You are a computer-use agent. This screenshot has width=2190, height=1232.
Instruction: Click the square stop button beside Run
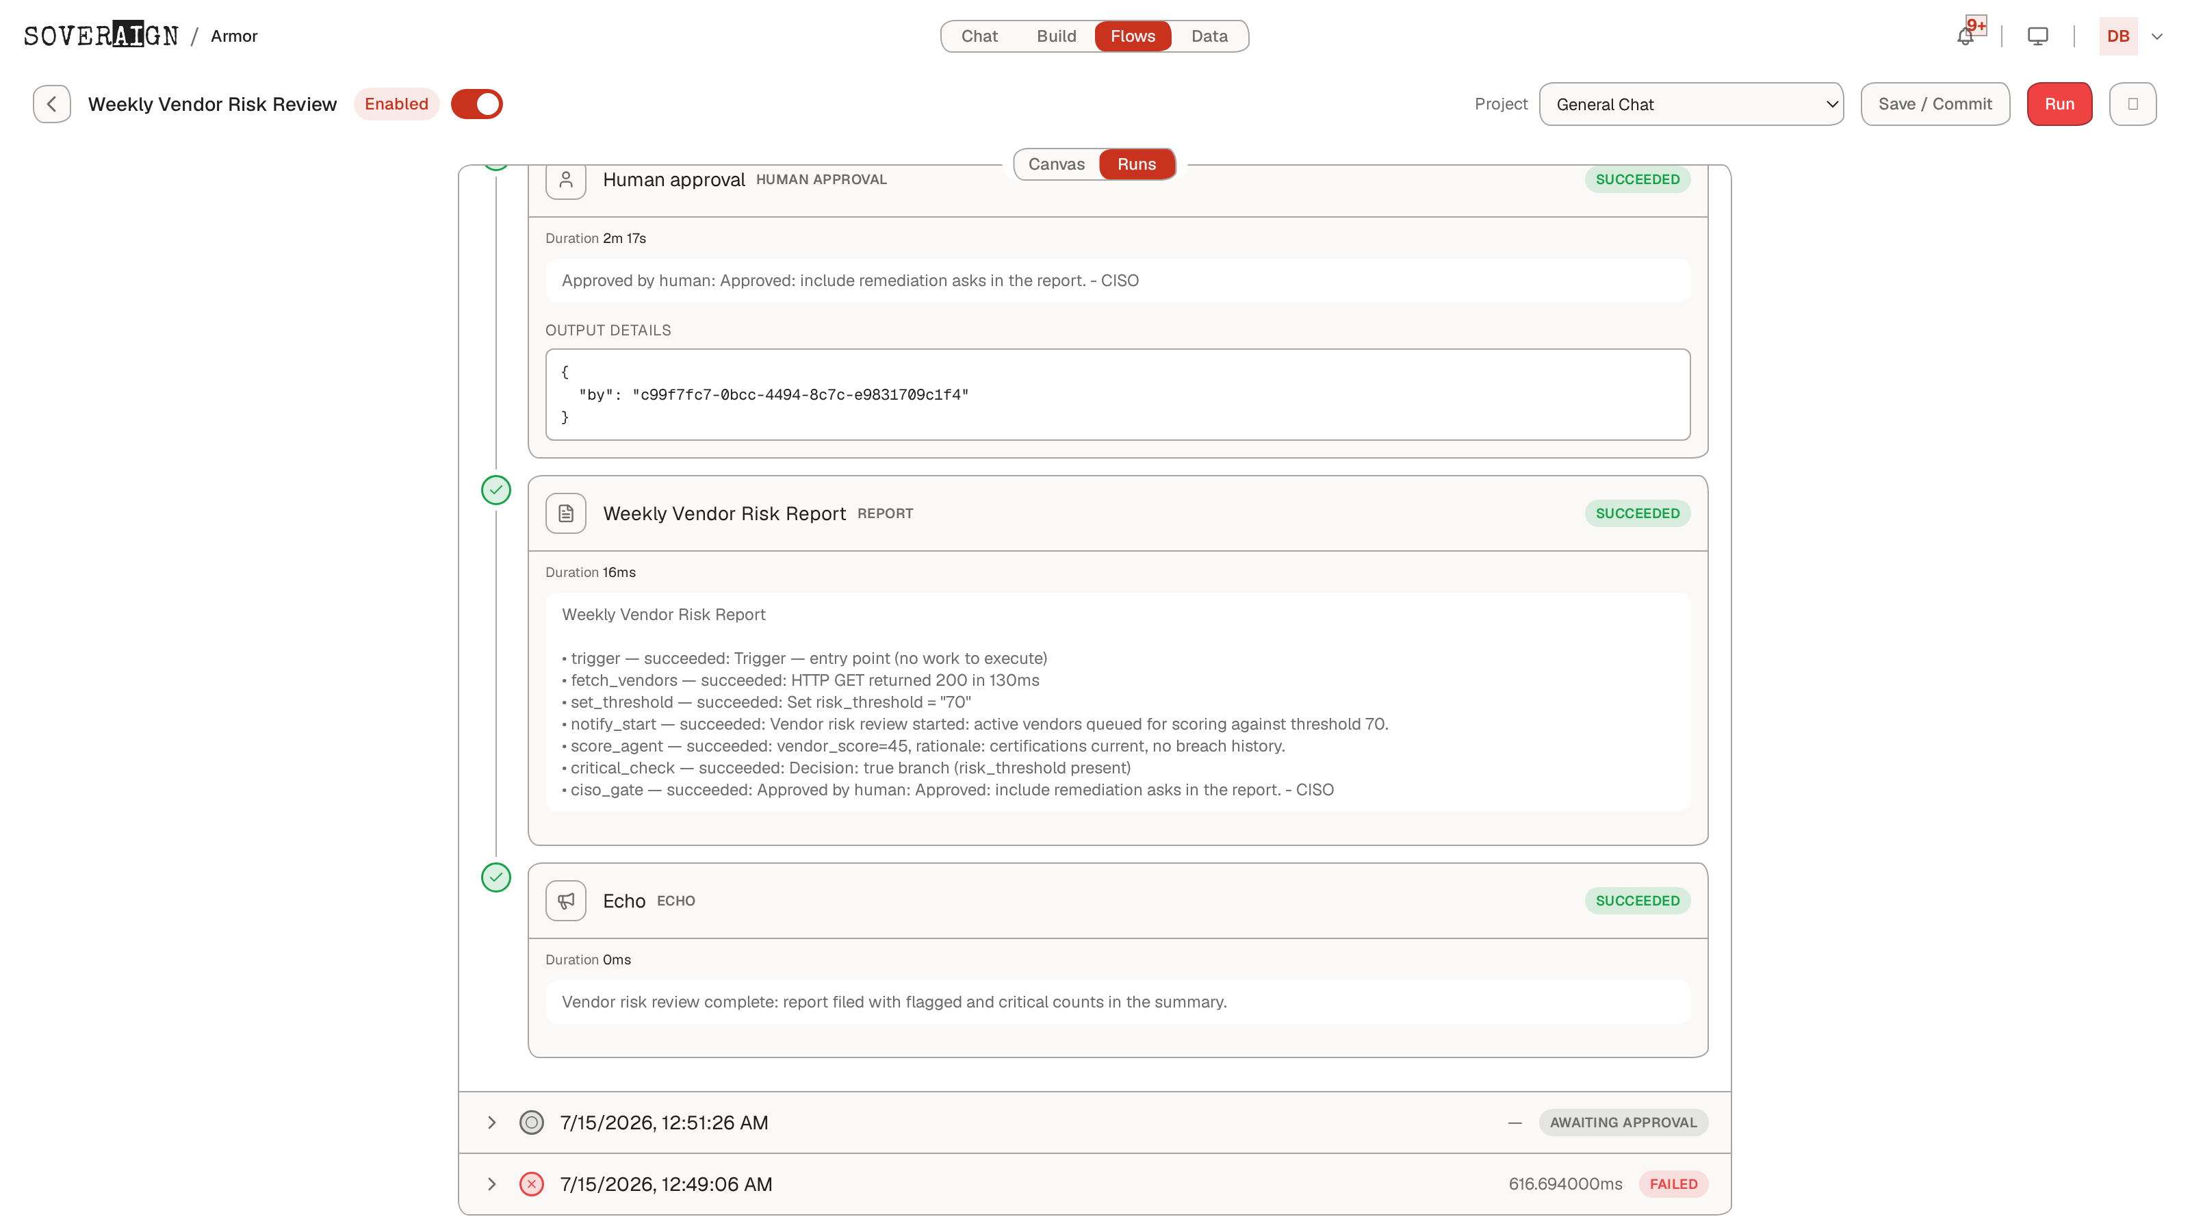(2133, 104)
